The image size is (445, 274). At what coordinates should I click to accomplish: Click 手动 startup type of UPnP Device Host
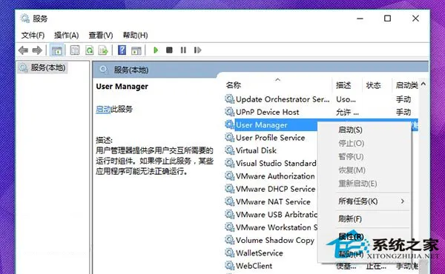(403, 113)
